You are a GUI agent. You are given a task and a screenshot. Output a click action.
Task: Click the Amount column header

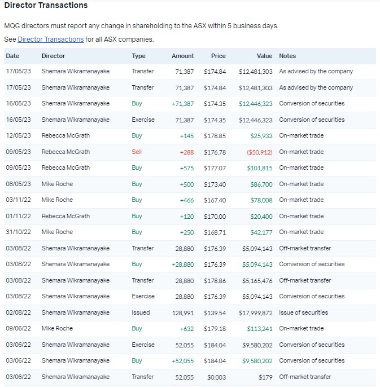(x=182, y=56)
